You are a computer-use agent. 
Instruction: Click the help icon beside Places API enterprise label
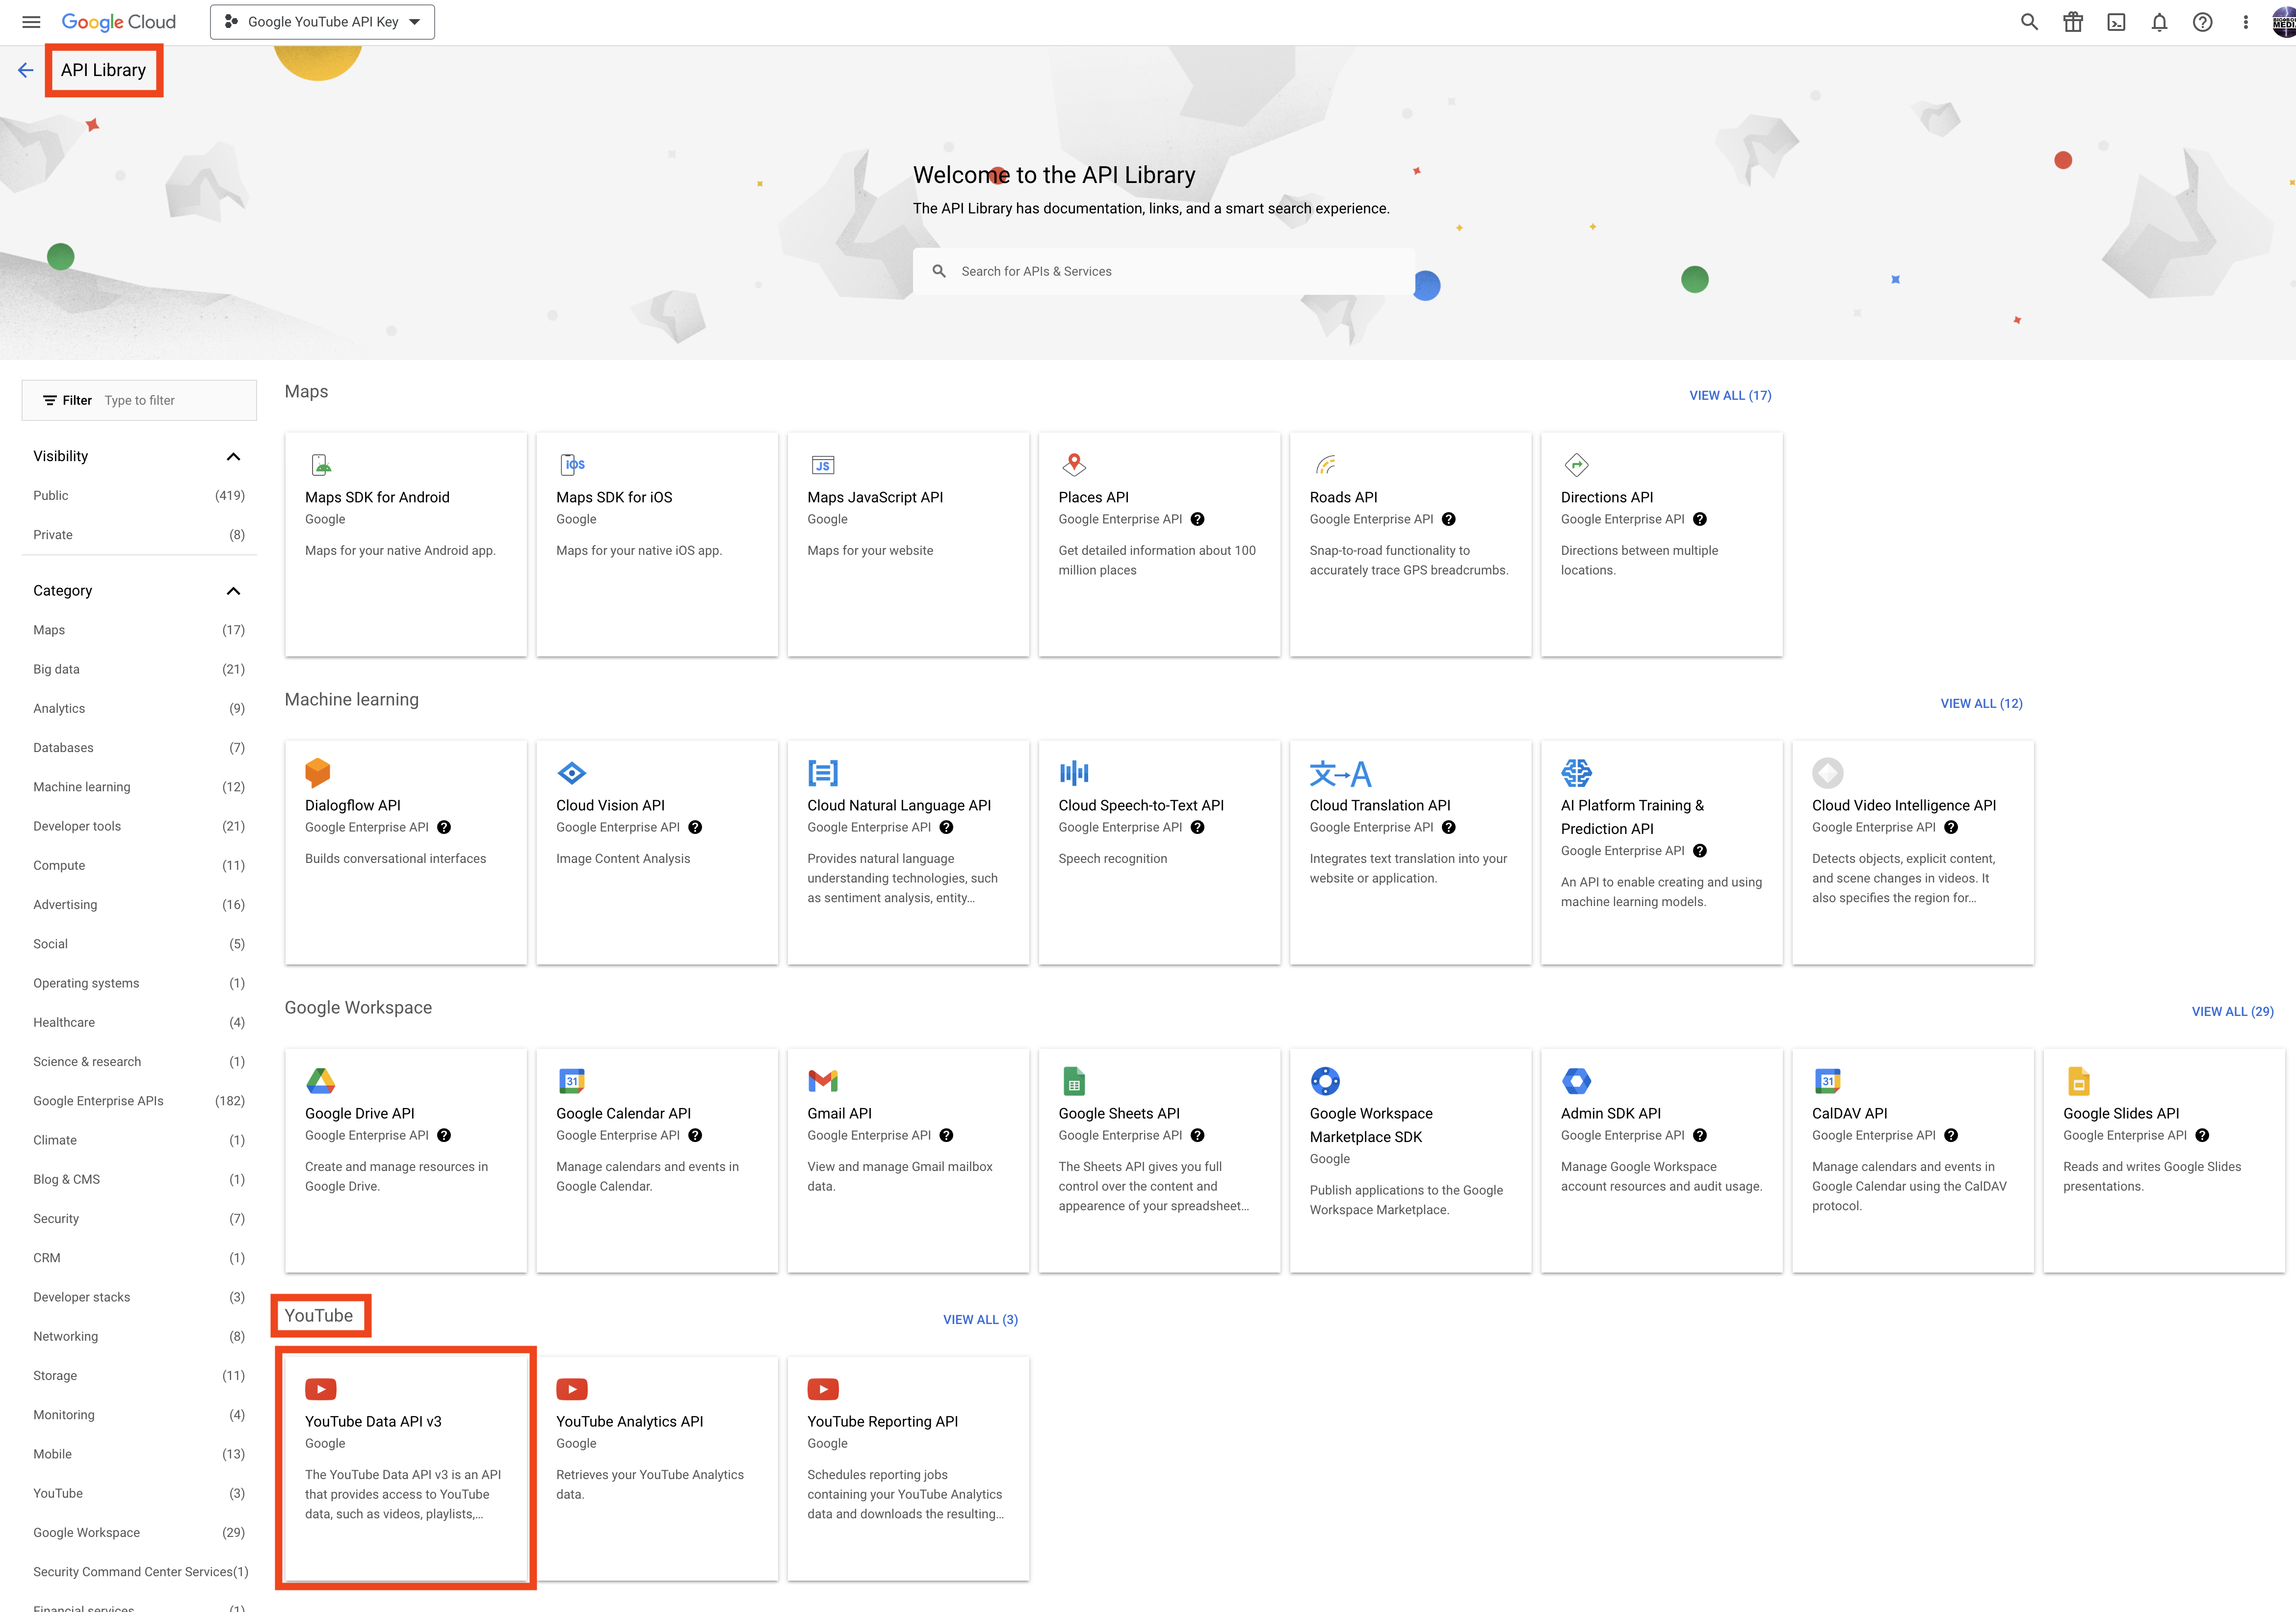(x=1197, y=519)
